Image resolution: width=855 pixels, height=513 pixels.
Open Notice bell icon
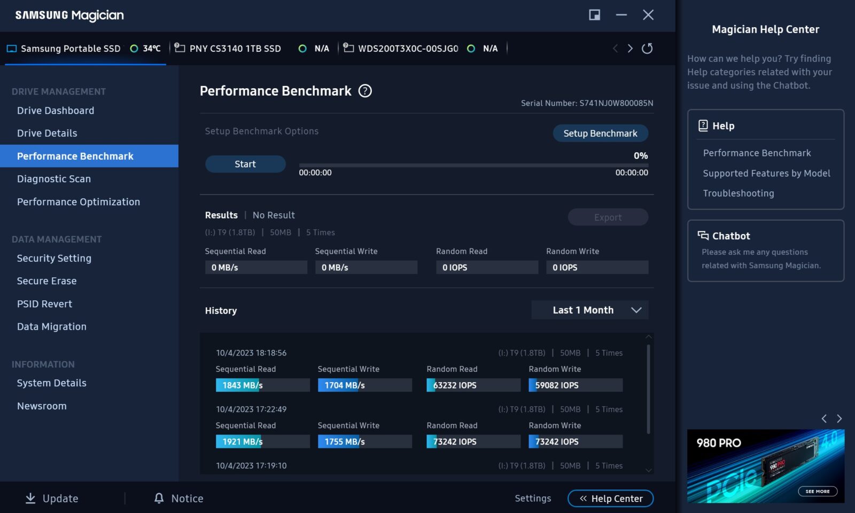click(159, 498)
